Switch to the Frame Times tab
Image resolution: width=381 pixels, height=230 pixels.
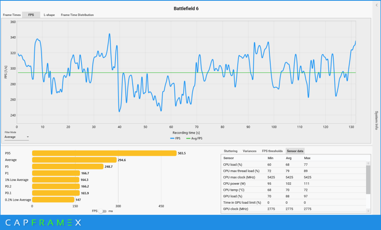(12, 15)
